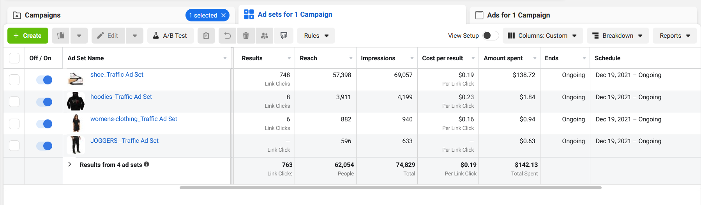Click the trash Delete icon
The height and width of the screenshot is (205, 701).
246,36
